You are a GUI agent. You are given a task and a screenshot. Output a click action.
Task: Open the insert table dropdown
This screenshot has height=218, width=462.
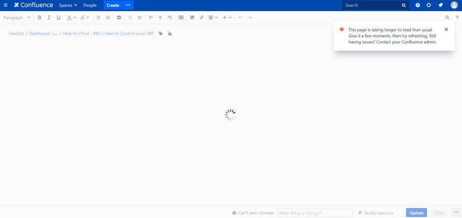click(213, 18)
